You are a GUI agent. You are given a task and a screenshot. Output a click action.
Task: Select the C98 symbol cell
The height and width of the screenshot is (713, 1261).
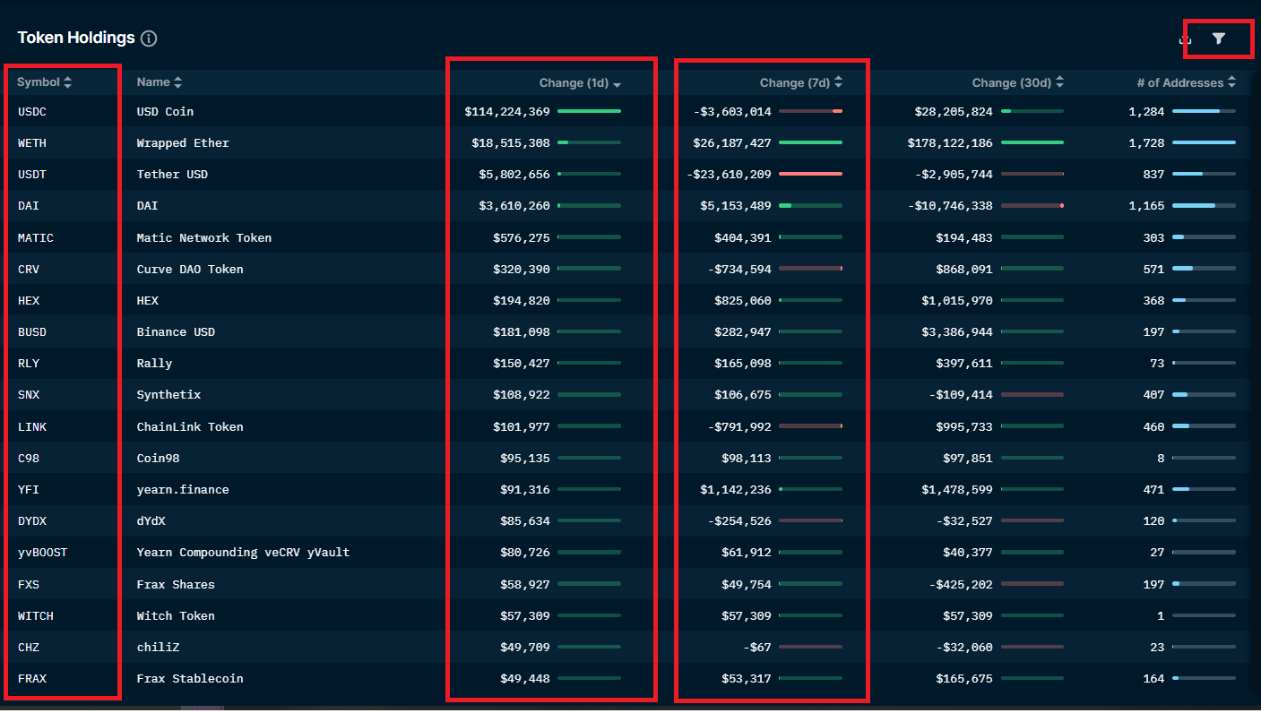tap(29, 459)
